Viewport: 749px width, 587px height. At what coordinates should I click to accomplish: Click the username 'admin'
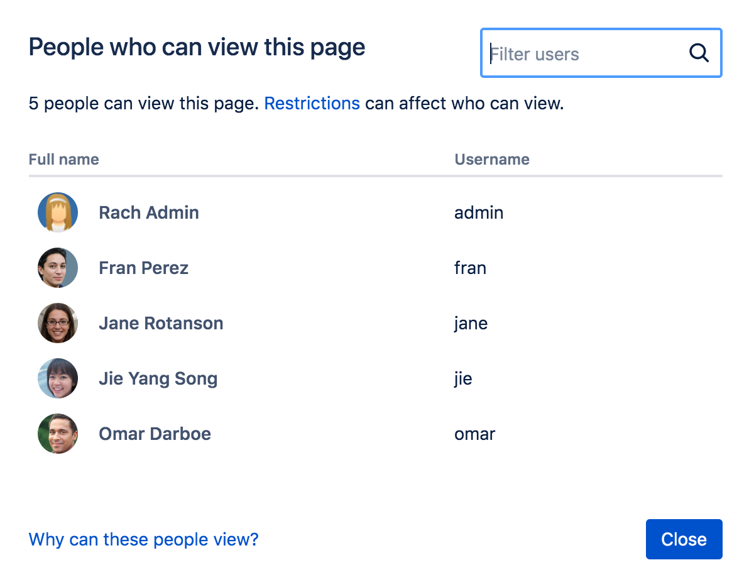click(x=479, y=212)
